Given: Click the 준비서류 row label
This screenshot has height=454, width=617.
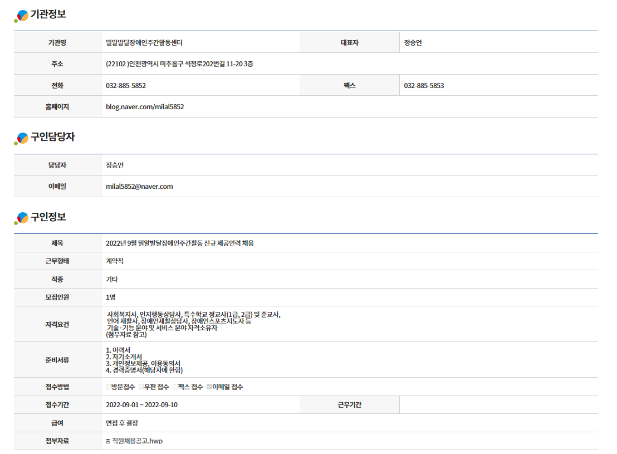Looking at the screenshot, I should pos(57,360).
